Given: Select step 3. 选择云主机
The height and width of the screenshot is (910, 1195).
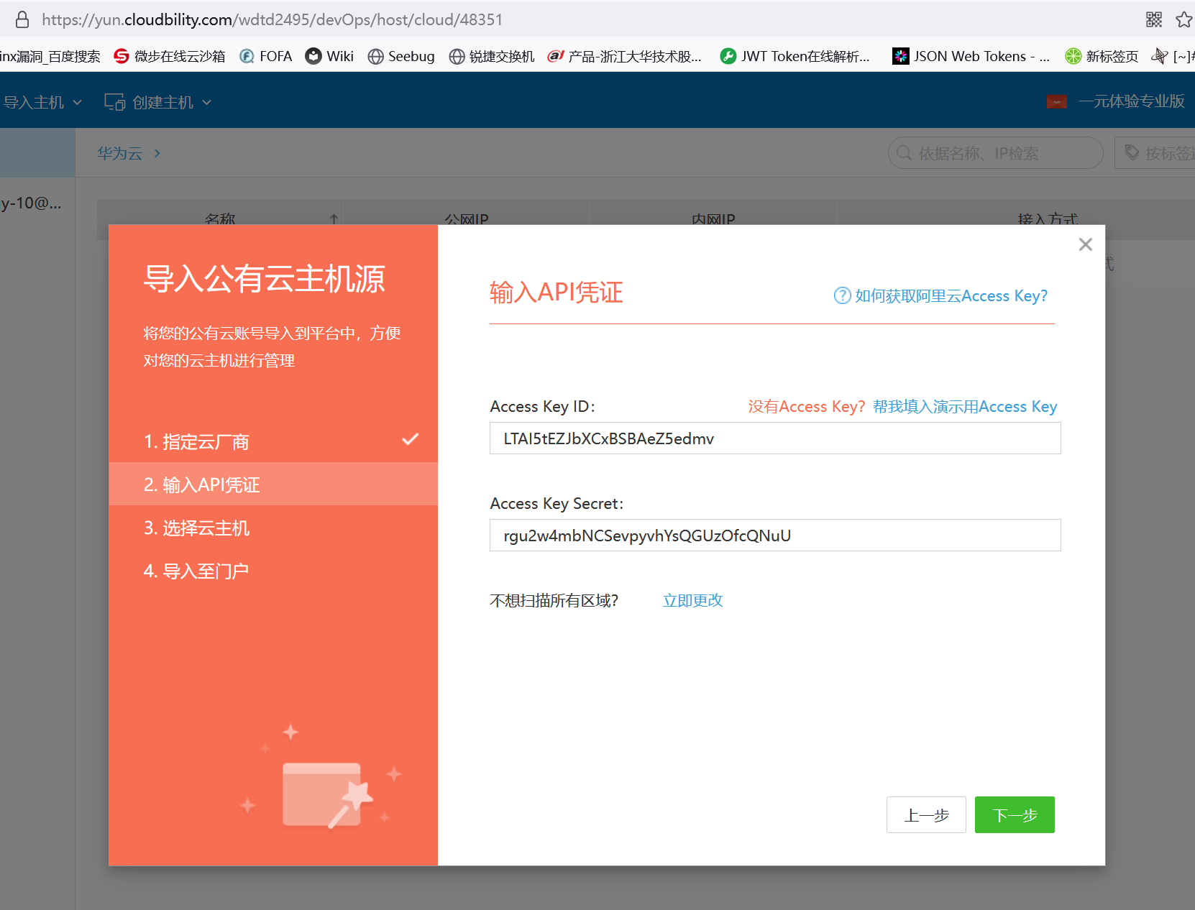Looking at the screenshot, I should (x=273, y=528).
